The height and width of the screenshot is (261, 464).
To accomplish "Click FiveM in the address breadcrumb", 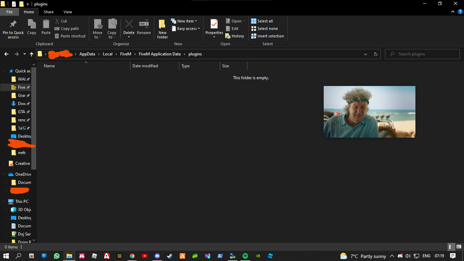I will click(x=126, y=54).
